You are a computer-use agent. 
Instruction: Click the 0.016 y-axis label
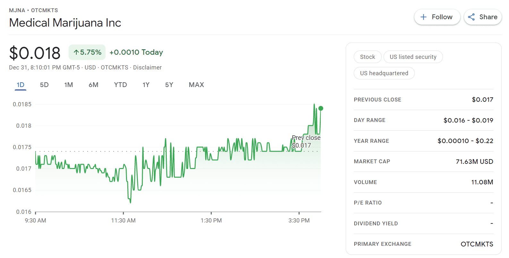(x=24, y=212)
